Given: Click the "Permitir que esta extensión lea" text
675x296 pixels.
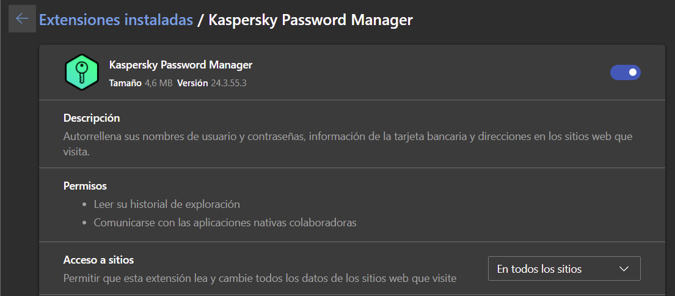Looking at the screenshot, I should click(x=260, y=278).
